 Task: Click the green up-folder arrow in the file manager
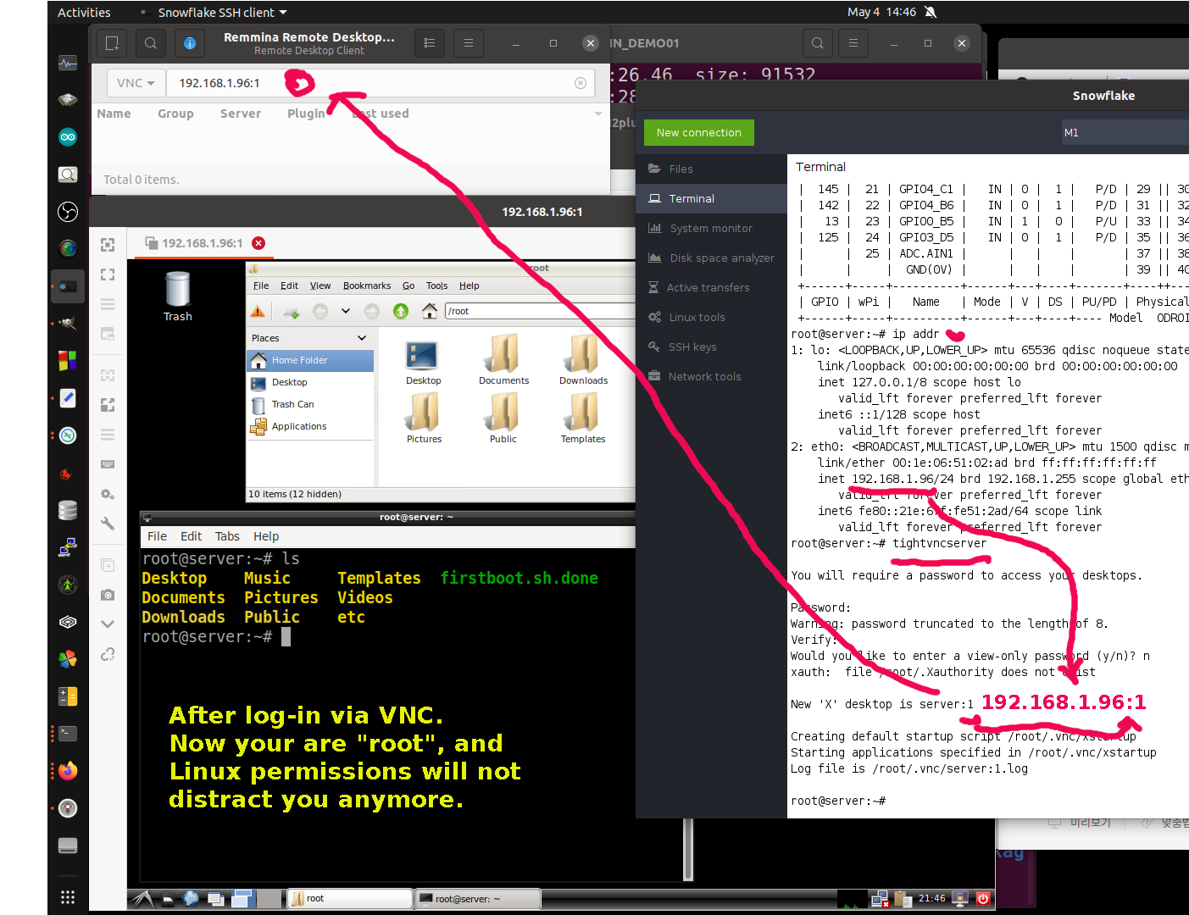tap(401, 311)
